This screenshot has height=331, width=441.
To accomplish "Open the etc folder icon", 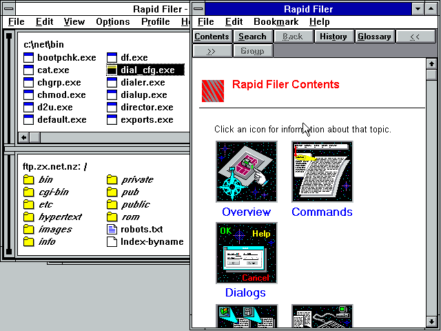I will point(28,204).
